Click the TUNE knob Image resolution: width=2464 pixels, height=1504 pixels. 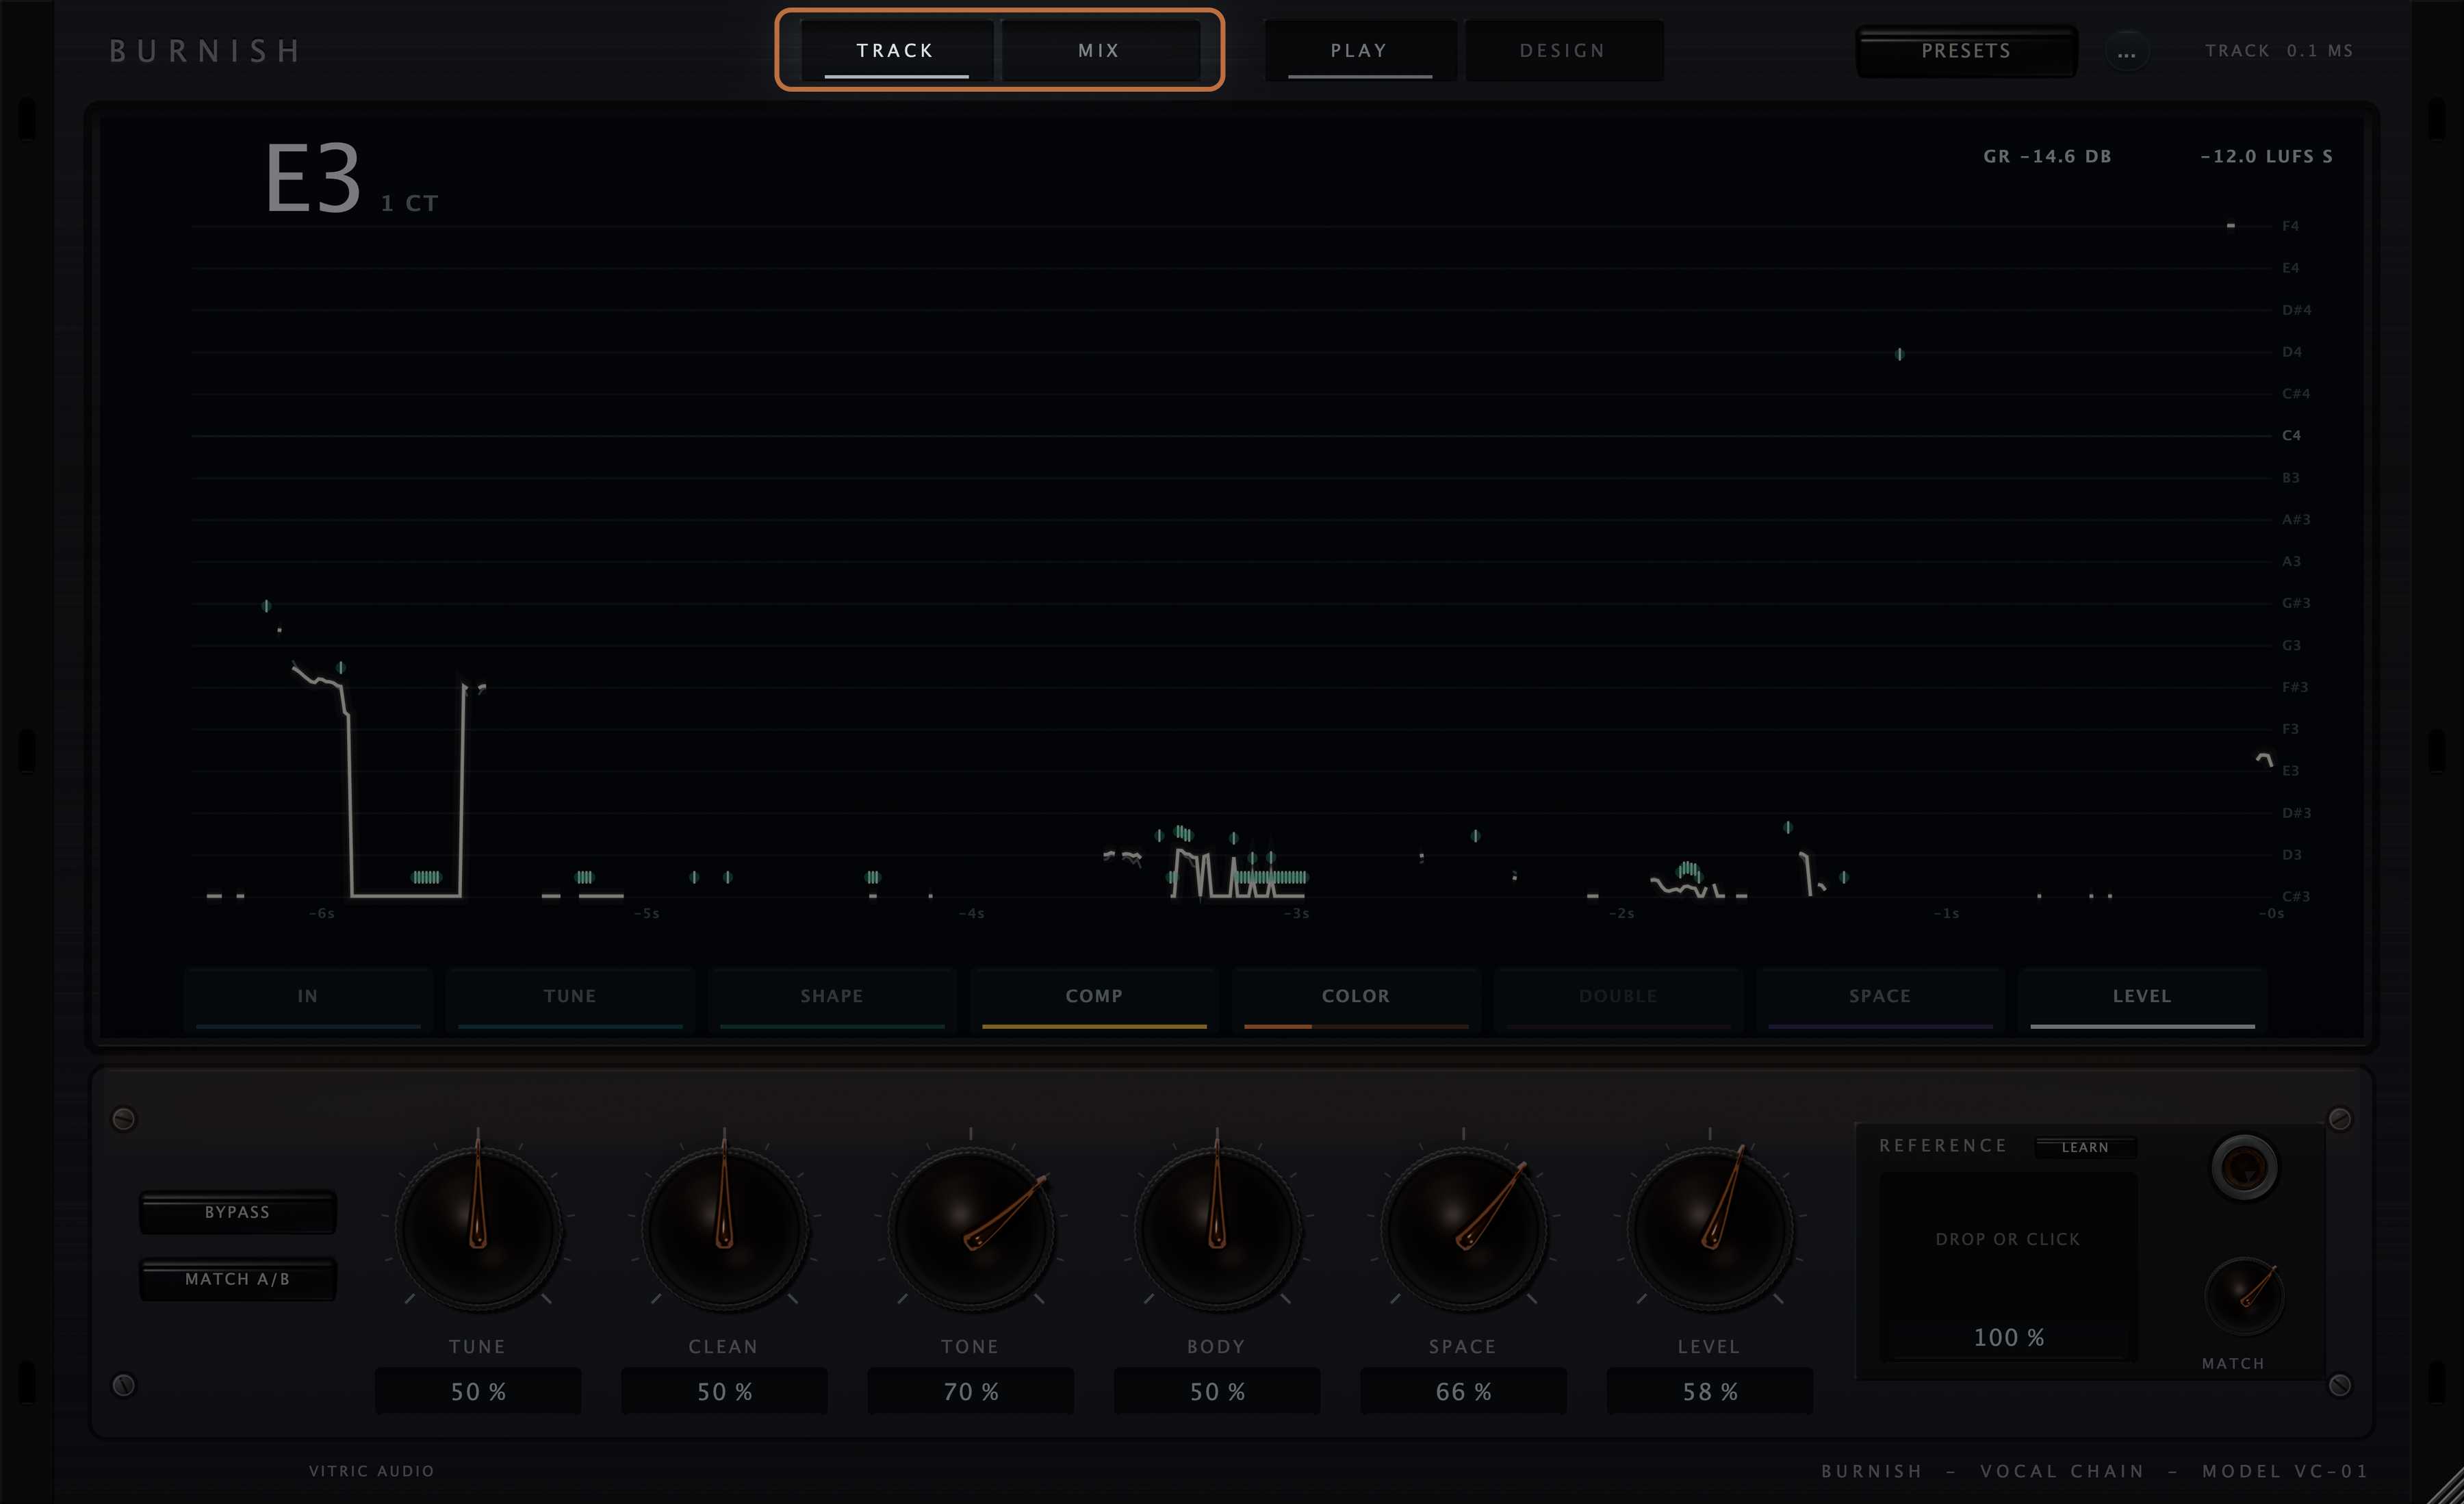478,1229
